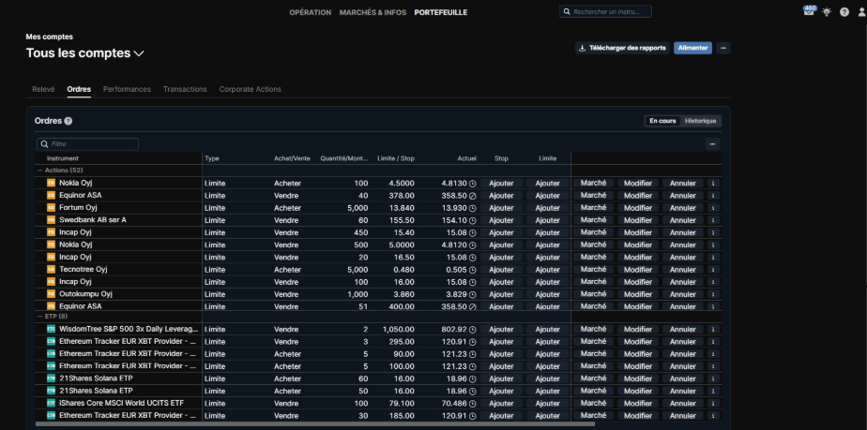Switch to the Performances tab

[127, 89]
